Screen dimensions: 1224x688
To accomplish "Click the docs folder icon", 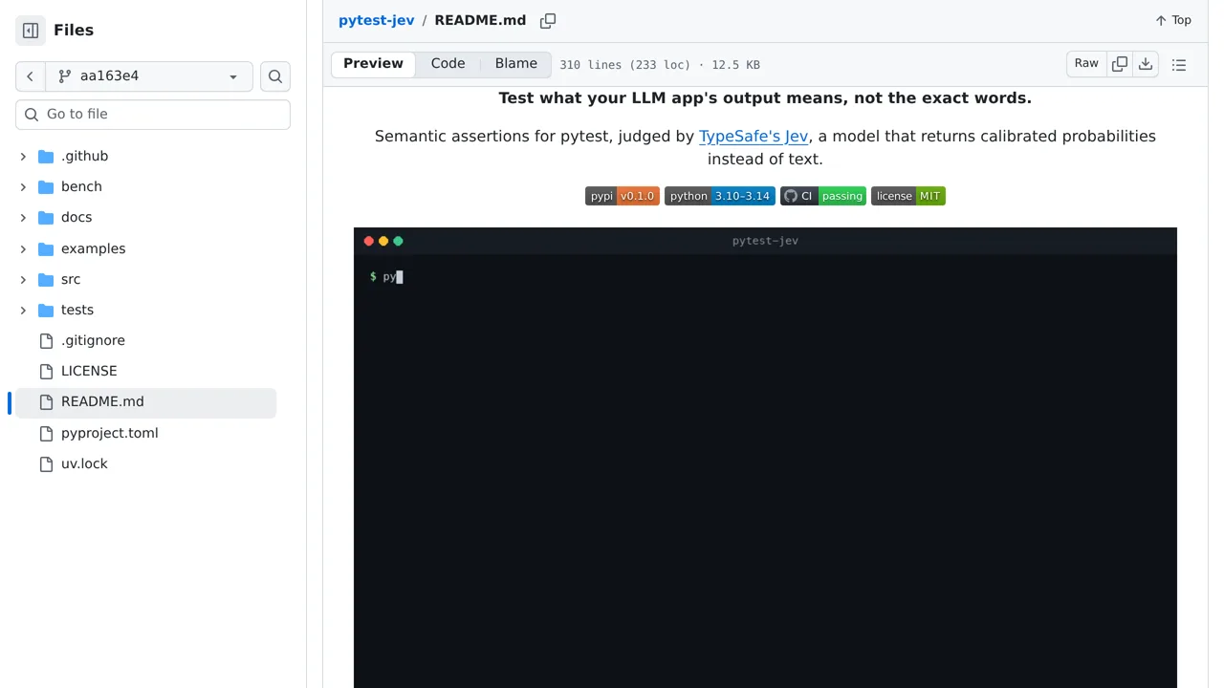I will tap(46, 218).
